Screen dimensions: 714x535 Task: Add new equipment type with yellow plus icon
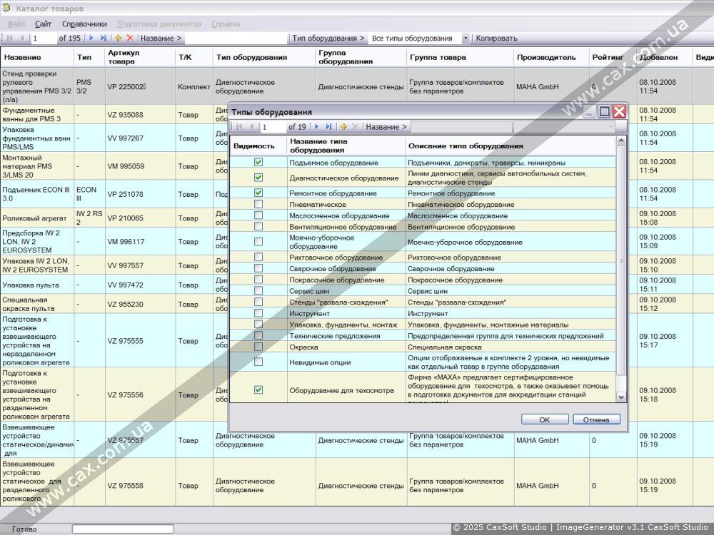343,127
